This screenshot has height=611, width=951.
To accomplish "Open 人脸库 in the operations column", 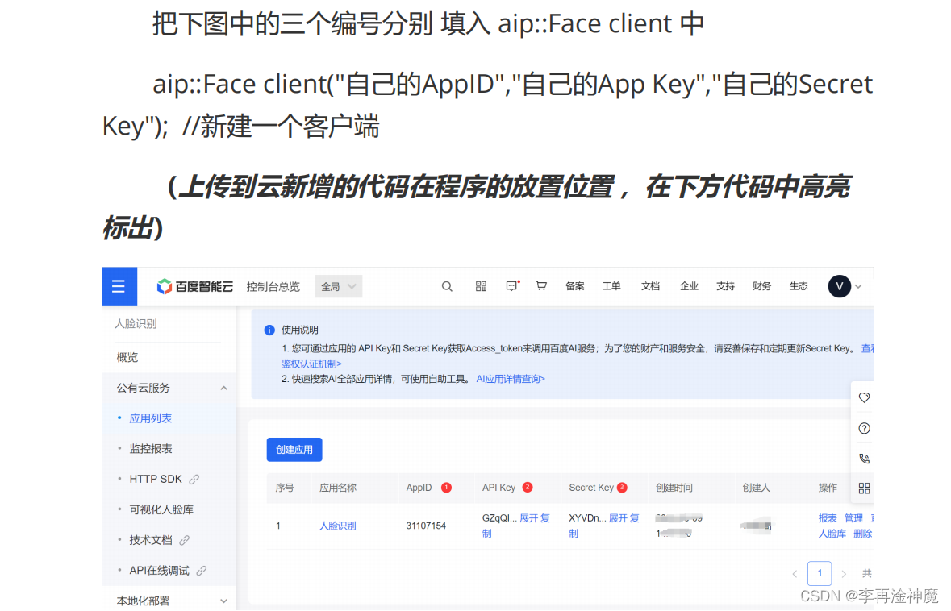I will [832, 534].
